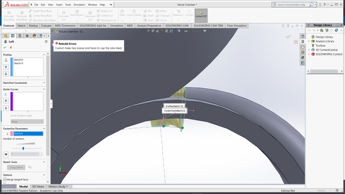Open File Explorer tab in task pane
Viewport: 345px width, 194px height.
(303, 47)
